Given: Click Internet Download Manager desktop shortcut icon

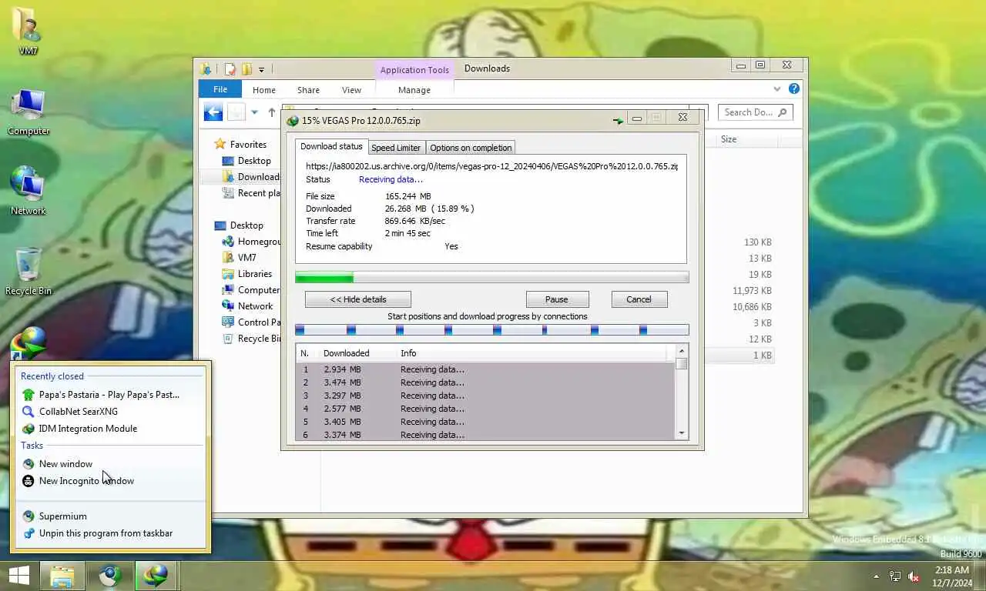Looking at the screenshot, I should (29, 344).
